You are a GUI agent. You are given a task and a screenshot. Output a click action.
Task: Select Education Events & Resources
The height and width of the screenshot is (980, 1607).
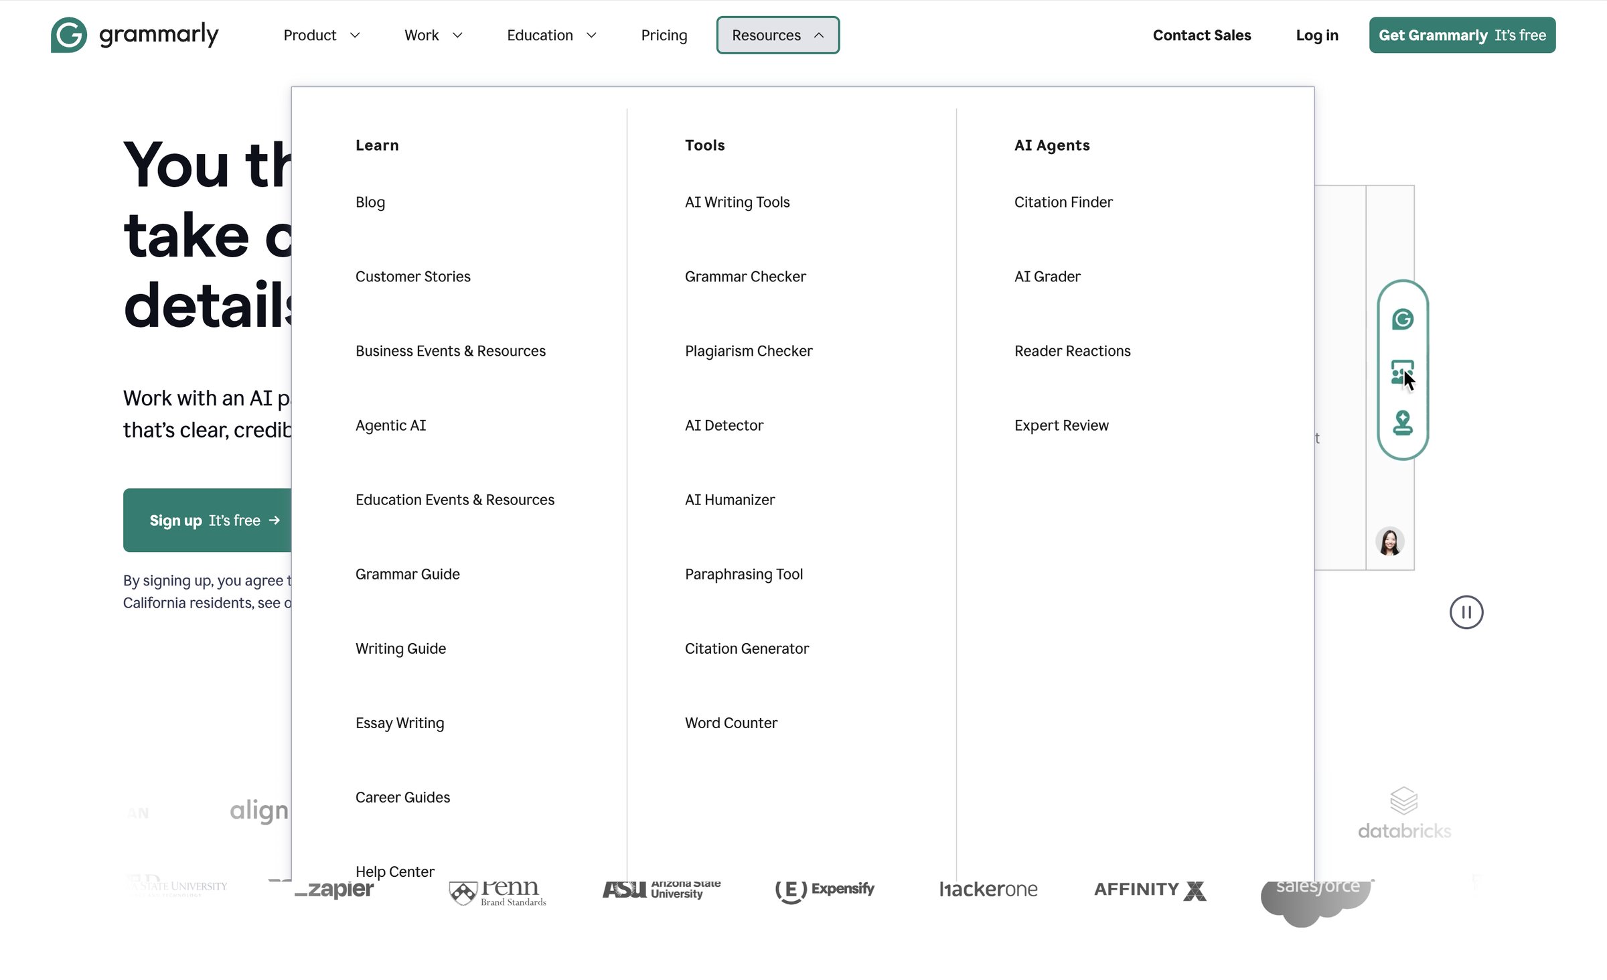pyautogui.click(x=455, y=500)
